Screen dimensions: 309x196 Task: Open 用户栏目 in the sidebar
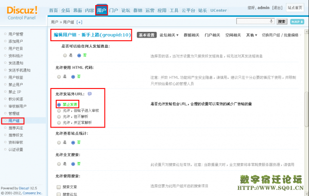pyautogui.click(x=16, y=48)
